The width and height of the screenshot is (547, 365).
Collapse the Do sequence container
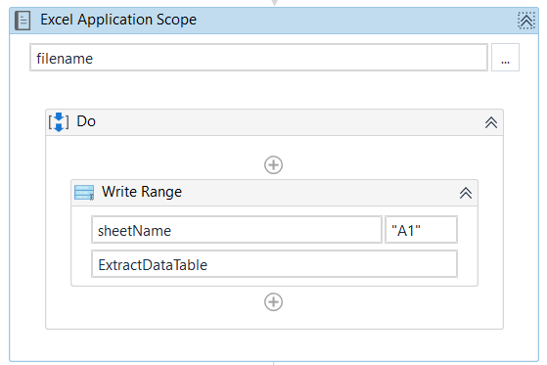[x=491, y=122]
